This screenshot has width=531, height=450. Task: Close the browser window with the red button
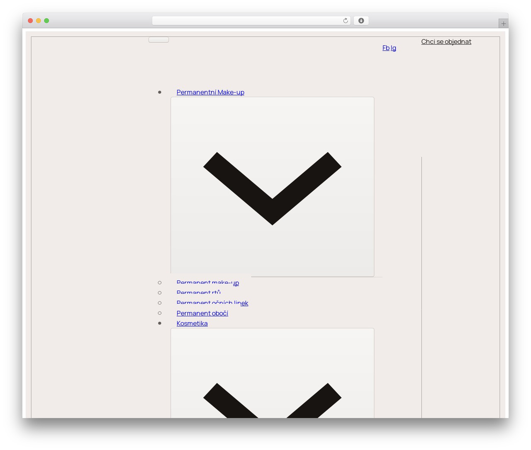point(30,21)
